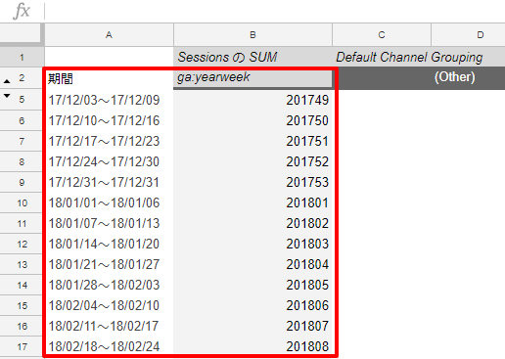
Task: Click yearweek value 201753
Action: 252,182
